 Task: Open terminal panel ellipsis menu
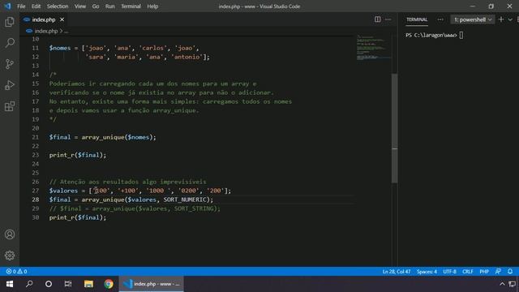click(x=440, y=19)
